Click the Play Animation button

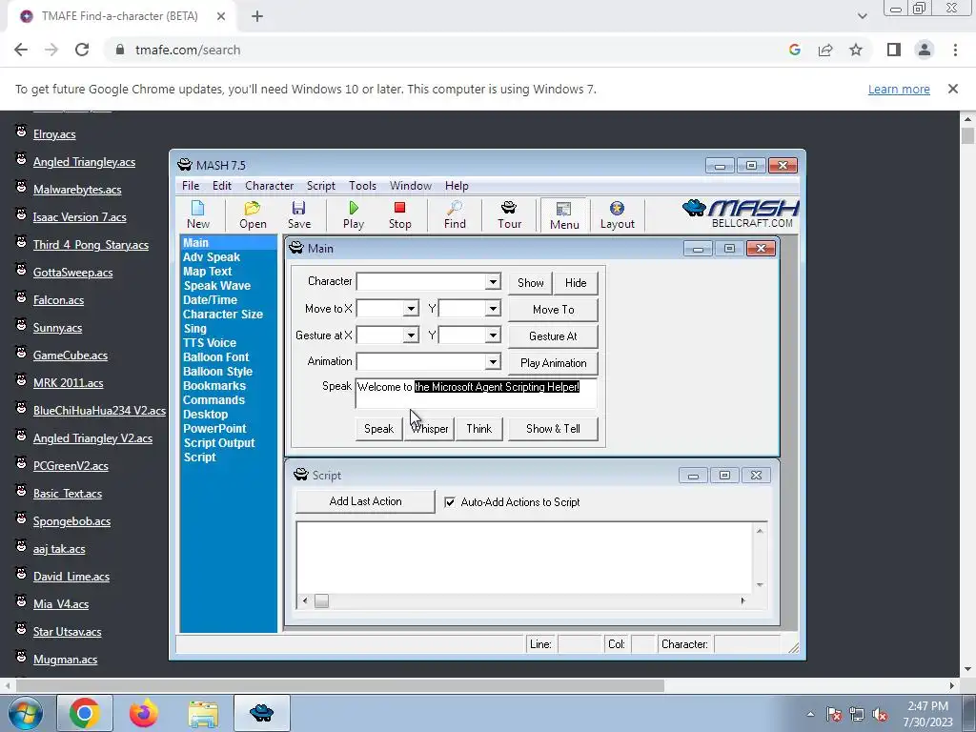tap(554, 362)
